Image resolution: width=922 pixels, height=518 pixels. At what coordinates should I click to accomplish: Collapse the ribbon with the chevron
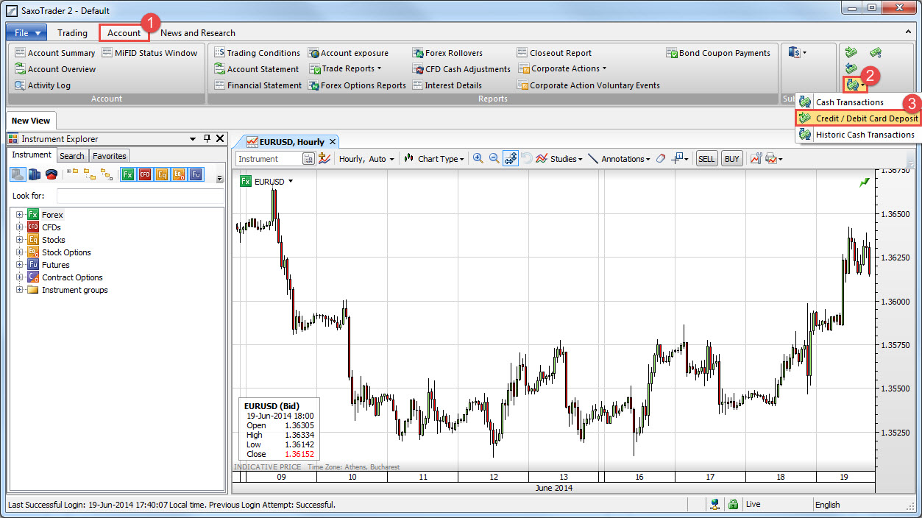tap(908, 32)
